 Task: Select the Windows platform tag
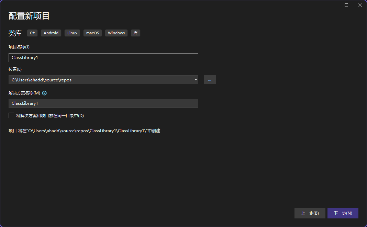(116, 33)
